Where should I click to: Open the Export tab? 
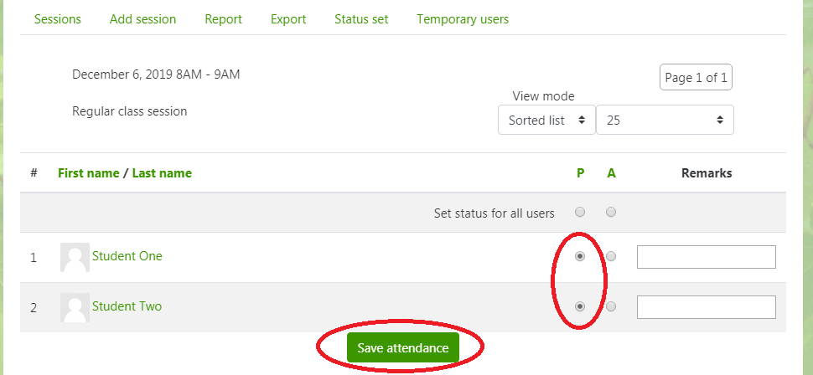coord(288,19)
